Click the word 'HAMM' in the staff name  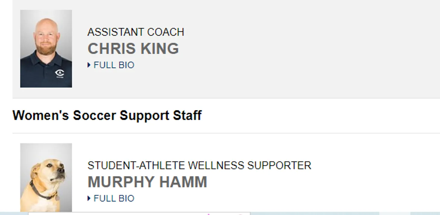183,182
